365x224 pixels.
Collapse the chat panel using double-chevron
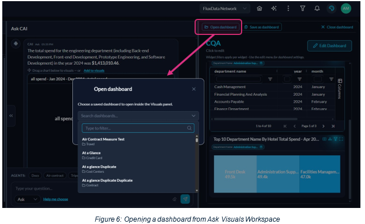pyautogui.click(x=11, y=116)
